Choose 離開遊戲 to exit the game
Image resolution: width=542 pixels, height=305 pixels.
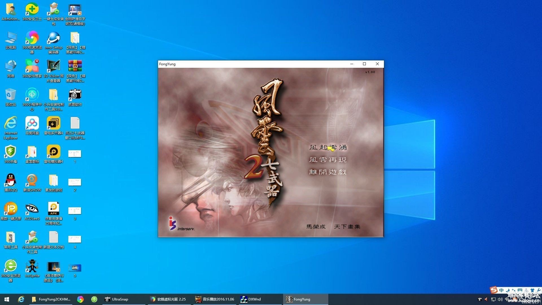click(x=328, y=172)
